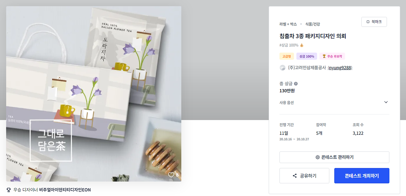The width and height of the screenshot is (406, 196).
Task: Click the 고급형 tag badge
Action: [x=286, y=56]
